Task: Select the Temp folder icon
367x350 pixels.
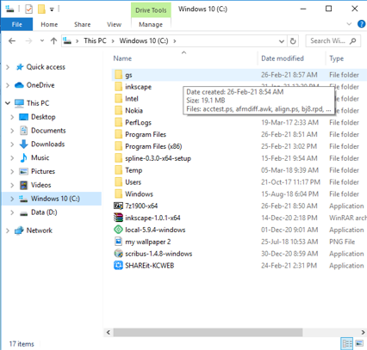Action: 118,170
